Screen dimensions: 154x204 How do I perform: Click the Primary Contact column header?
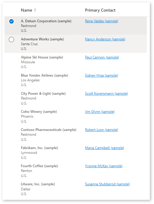click(100, 10)
